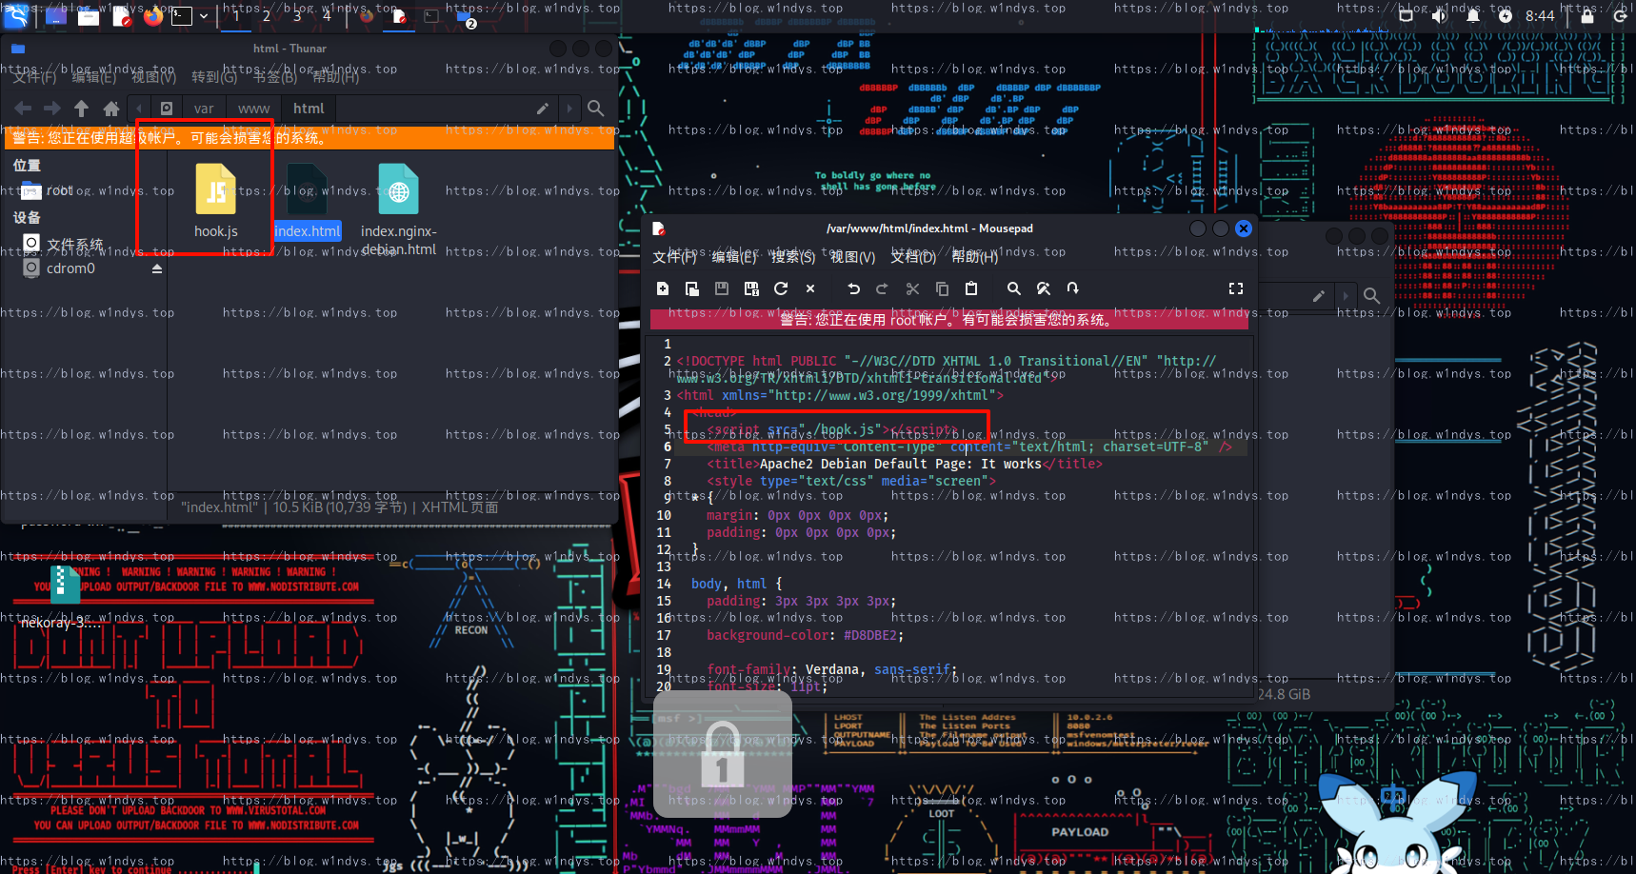Select the hook.js file
The height and width of the screenshot is (874, 1636).
point(216,200)
